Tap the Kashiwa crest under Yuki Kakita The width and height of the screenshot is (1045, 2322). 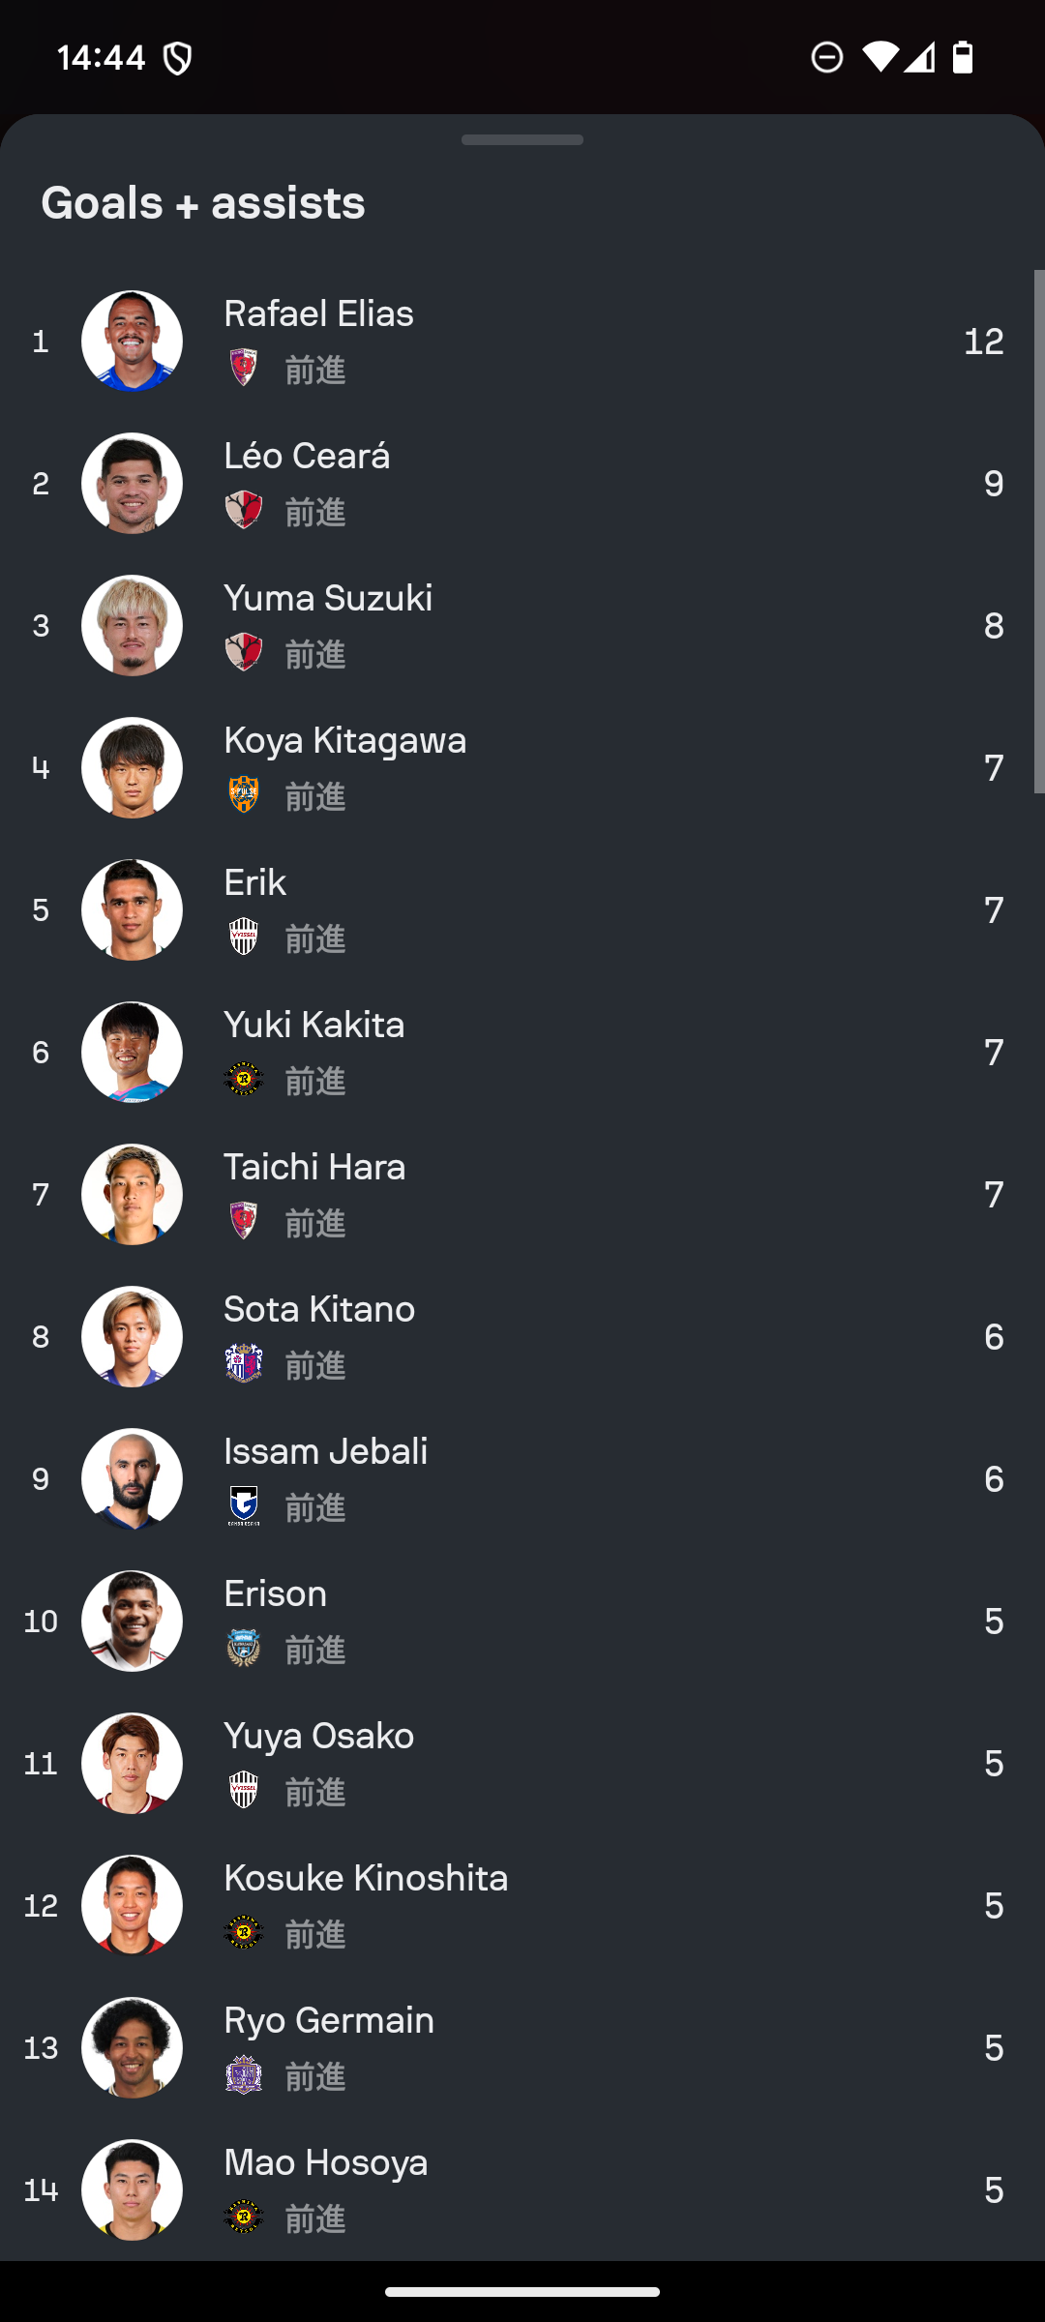[244, 1079]
